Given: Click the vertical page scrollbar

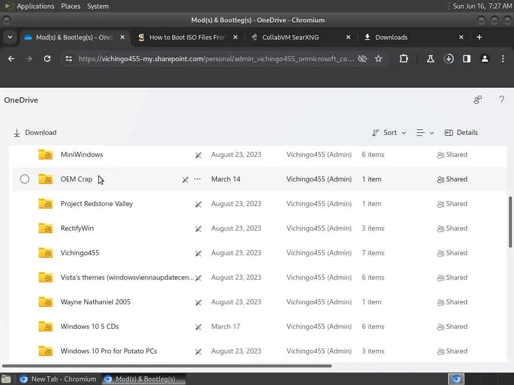Looking at the screenshot, I should pyautogui.click(x=510, y=222).
